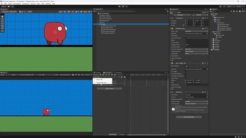
Task: Start recording in the Animation window
Action: (100, 75)
